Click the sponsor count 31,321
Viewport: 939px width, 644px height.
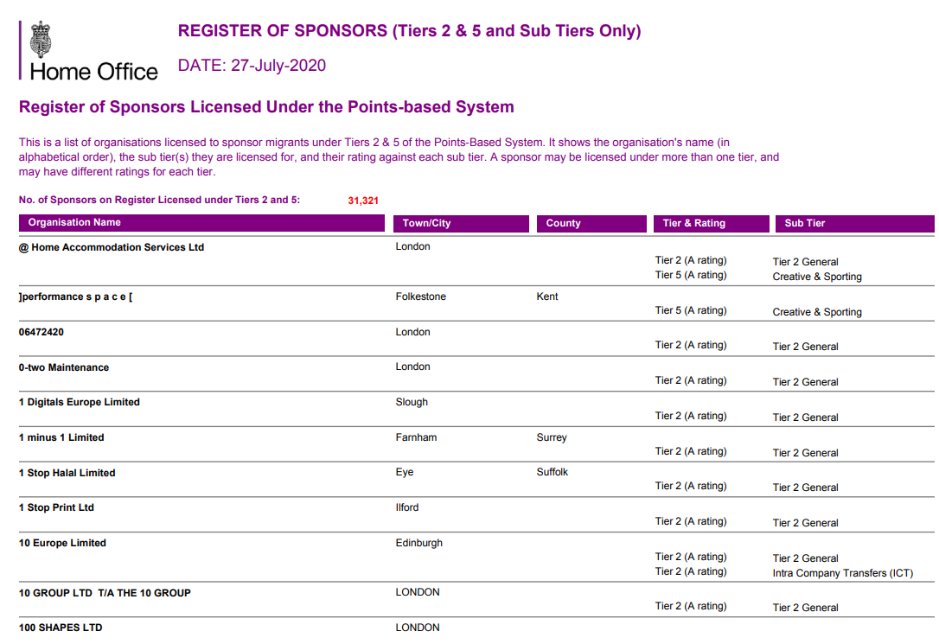pos(363,201)
